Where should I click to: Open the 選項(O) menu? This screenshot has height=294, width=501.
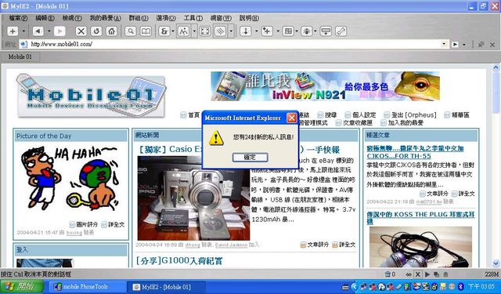pyautogui.click(x=166, y=18)
